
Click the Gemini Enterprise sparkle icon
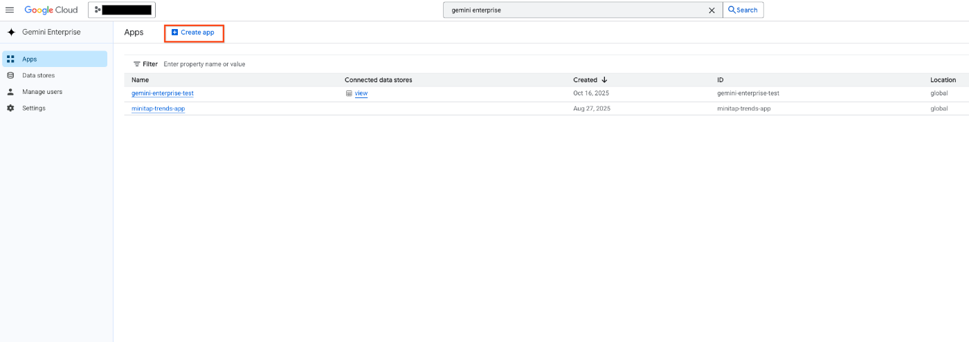(11, 32)
